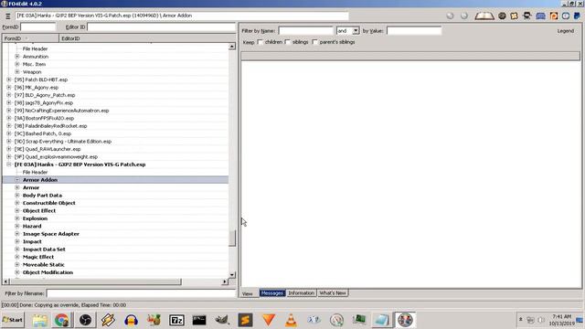Image resolution: width=585 pixels, height=329 pixels.
Task: Open 7-Zip from the taskbar
Action: [176, 320]
